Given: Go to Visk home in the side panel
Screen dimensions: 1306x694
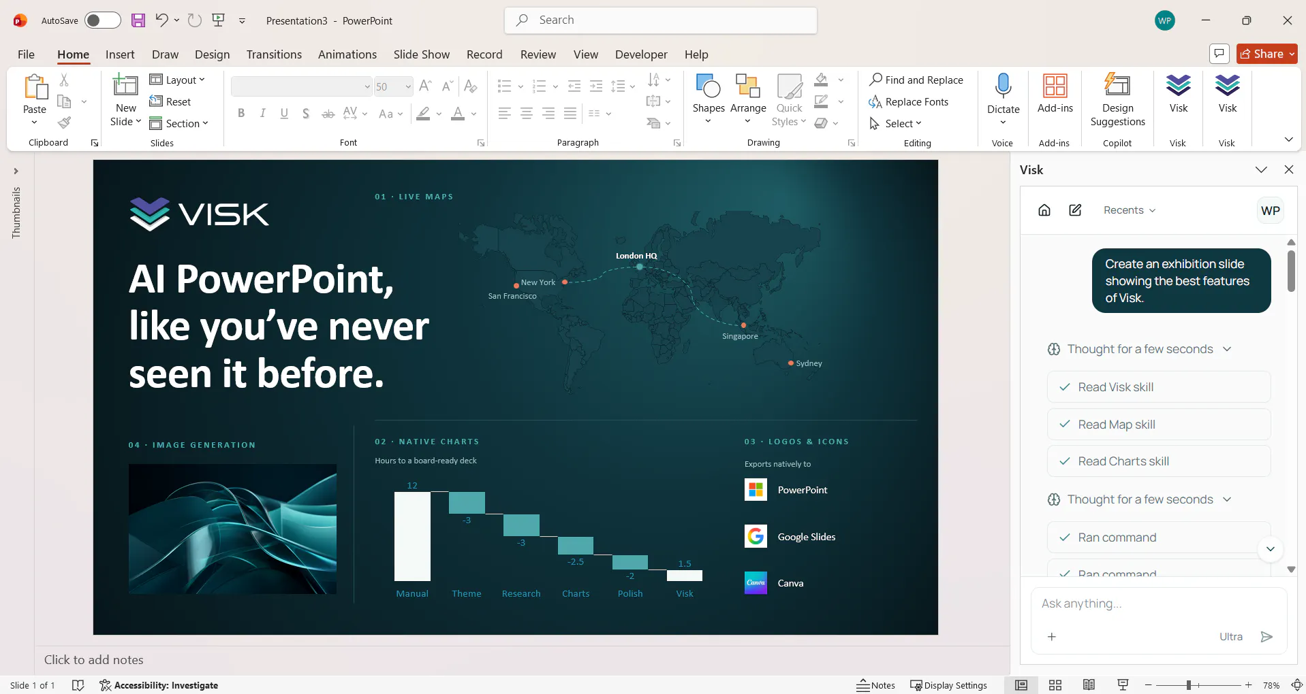Looking at the screenshot, I should pyautogui.click(x=1044, y=210).
